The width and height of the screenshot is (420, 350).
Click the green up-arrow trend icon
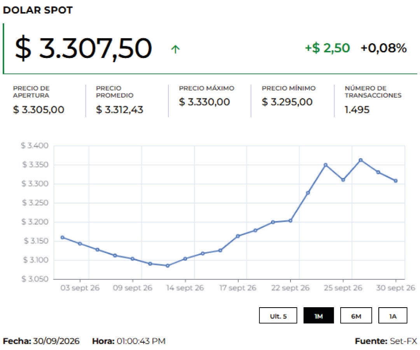click(x=175, y=49)
